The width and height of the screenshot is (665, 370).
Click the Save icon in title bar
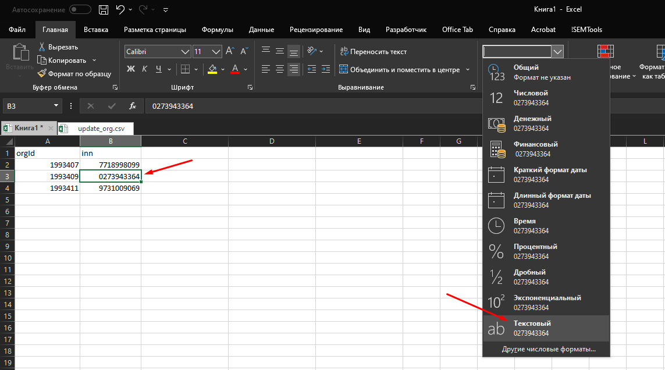tap(104, 9)
